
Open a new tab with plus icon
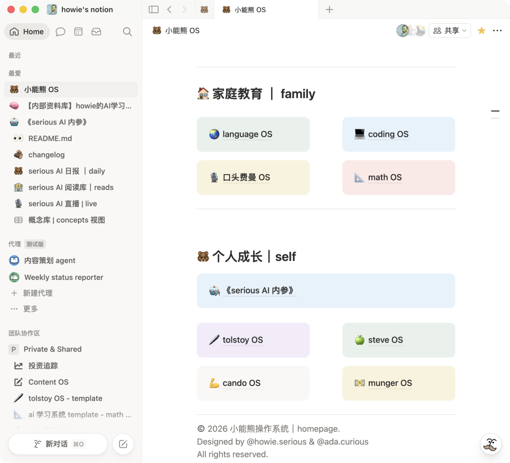click(x=329, y=9)
